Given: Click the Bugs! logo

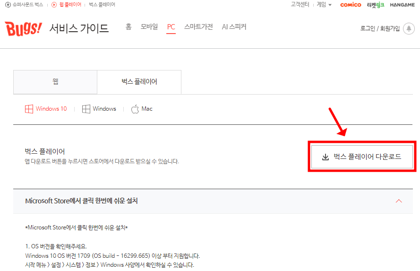Looking at the screenshot, I should pos(24,29).
